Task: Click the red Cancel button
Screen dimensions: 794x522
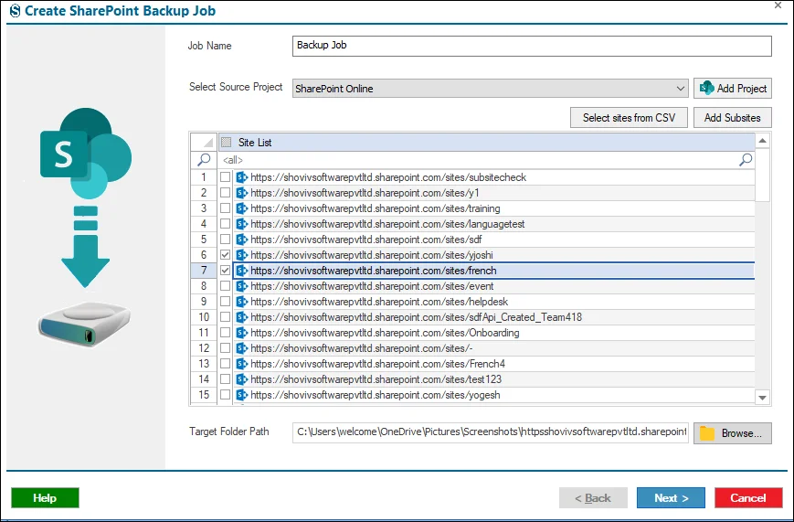Action: [748, 497]
